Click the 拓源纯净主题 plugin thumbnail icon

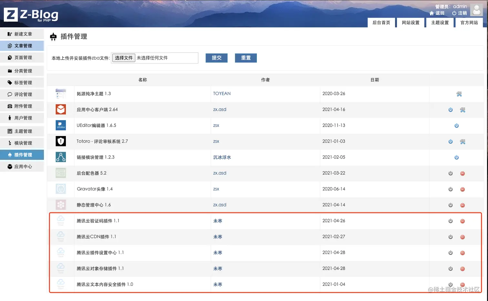pyautogui.click(x=61, y=94)
